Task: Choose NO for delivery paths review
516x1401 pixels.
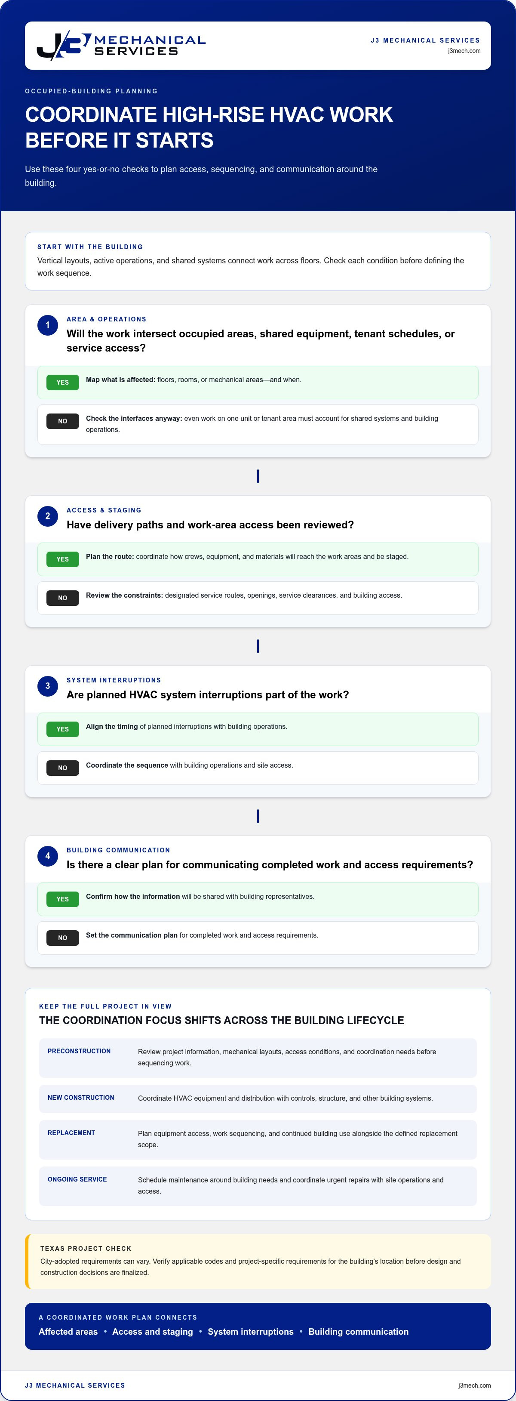Action: click(62, 598)
